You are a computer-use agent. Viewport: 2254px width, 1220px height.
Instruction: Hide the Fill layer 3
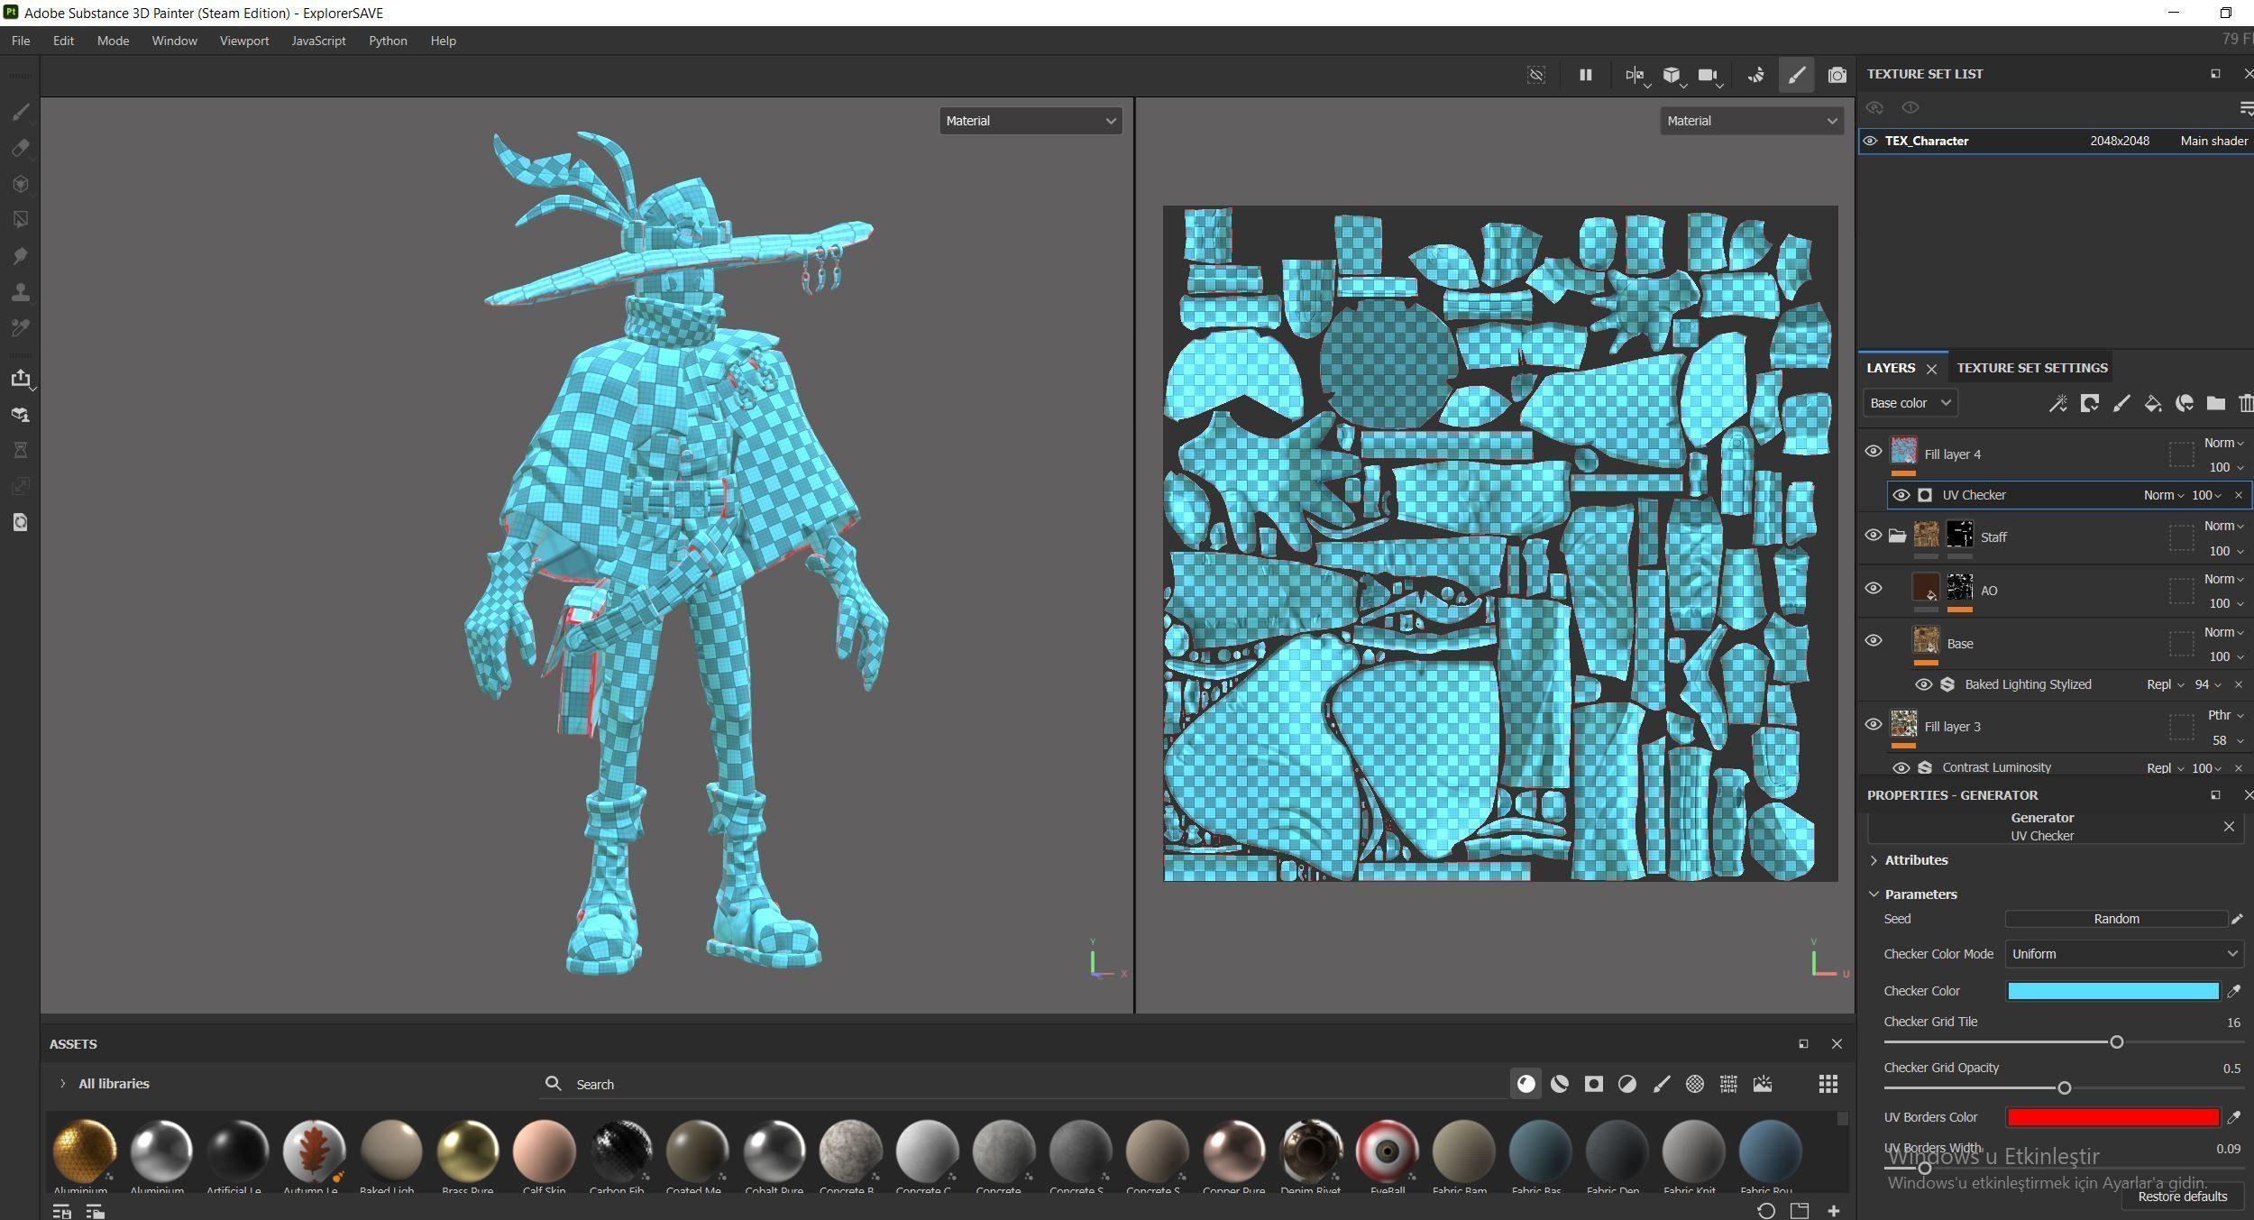pyautogui.click(x=1873, y=724)
